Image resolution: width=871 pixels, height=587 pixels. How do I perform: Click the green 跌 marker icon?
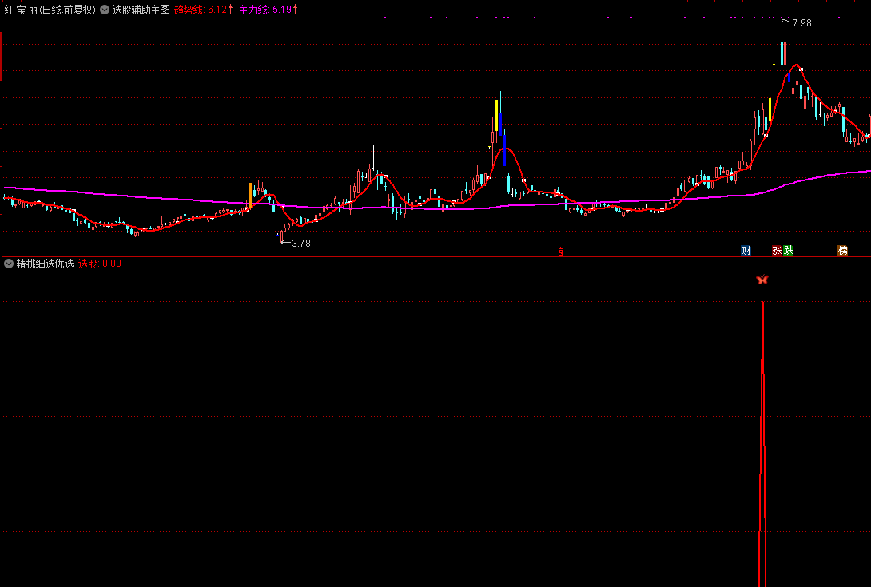pyautogui.click(x=789, y=251)
